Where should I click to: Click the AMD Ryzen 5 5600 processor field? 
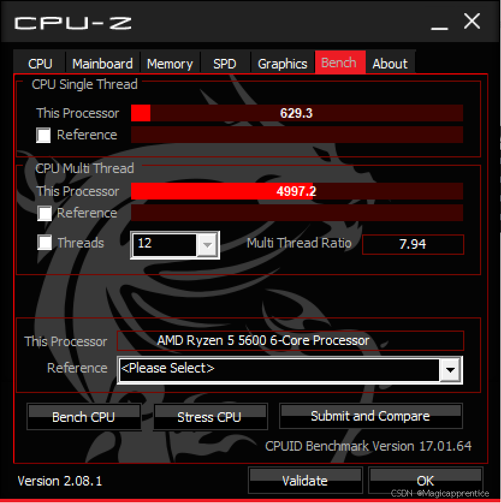290,341
